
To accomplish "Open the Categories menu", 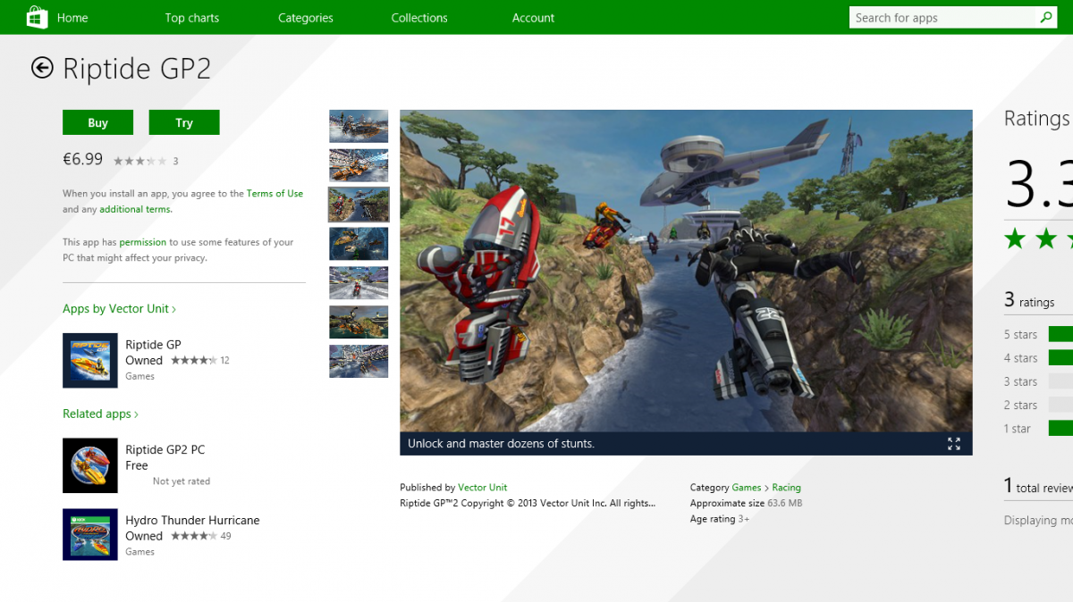I will [306, 18].
